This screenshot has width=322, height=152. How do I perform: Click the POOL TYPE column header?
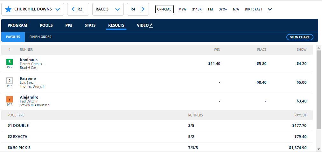point(16,115)
